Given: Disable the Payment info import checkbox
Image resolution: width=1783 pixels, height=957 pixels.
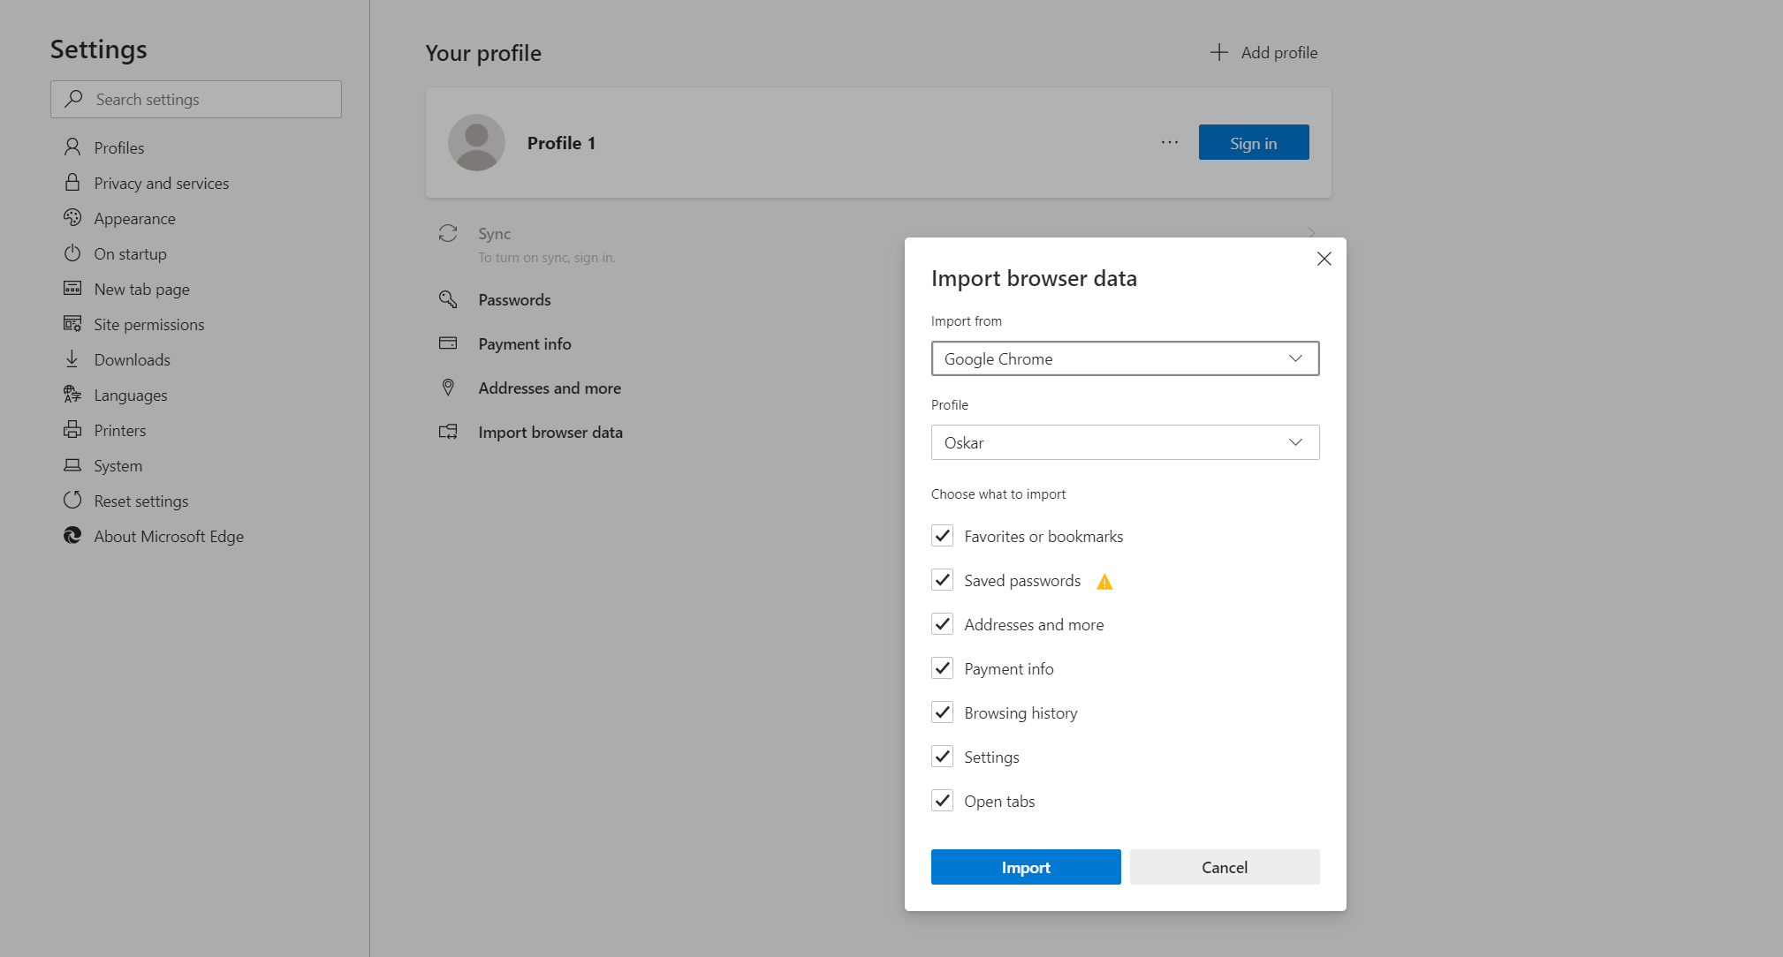Looking at the screenshot, I should (943, 668).
